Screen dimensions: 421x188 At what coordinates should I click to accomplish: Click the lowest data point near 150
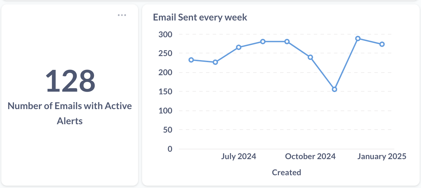334,89
